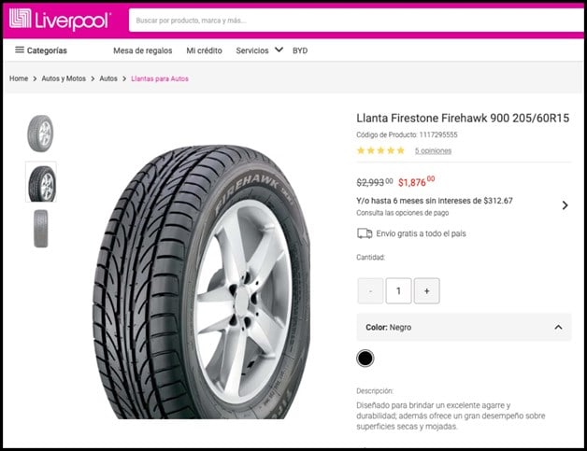587x451 pixels.
Task: Select the first tire thumbnail
Action: 40,133
